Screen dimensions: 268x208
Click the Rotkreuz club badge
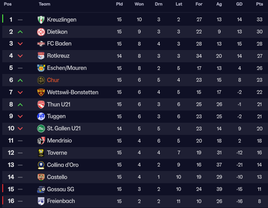tap(41, 56)
